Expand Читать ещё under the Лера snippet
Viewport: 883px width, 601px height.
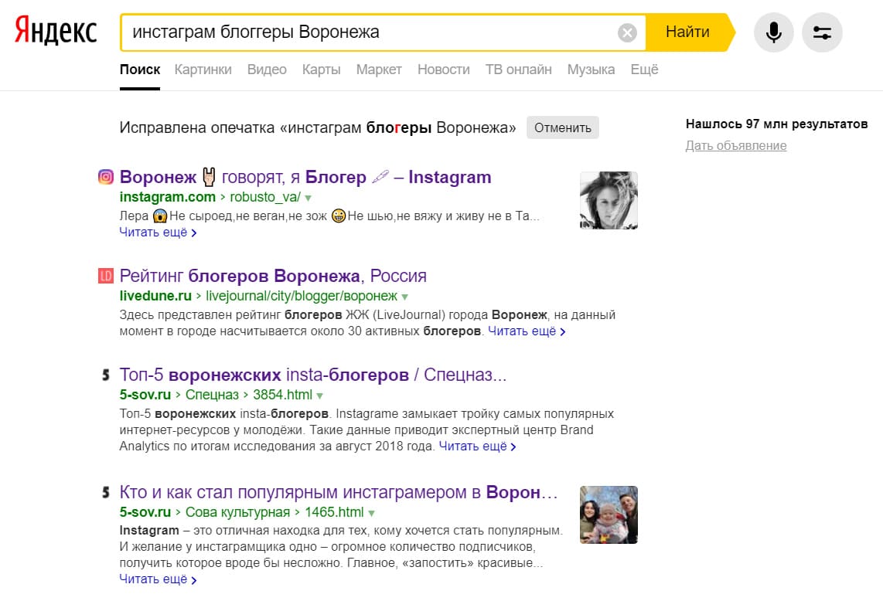[158, 233]
